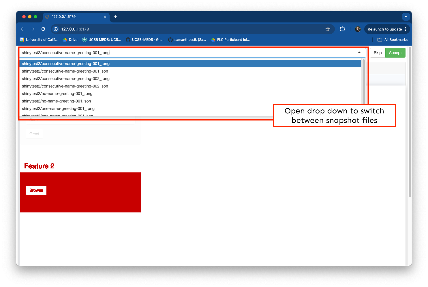The width and height of the screenshot is (428, 287).
Task: Open a new browser tab
Action: click(x=115, y=17)
